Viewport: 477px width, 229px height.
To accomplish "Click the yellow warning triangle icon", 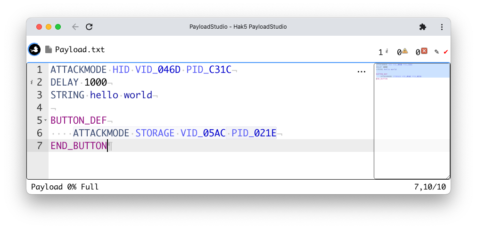I will tap(405, 51).
